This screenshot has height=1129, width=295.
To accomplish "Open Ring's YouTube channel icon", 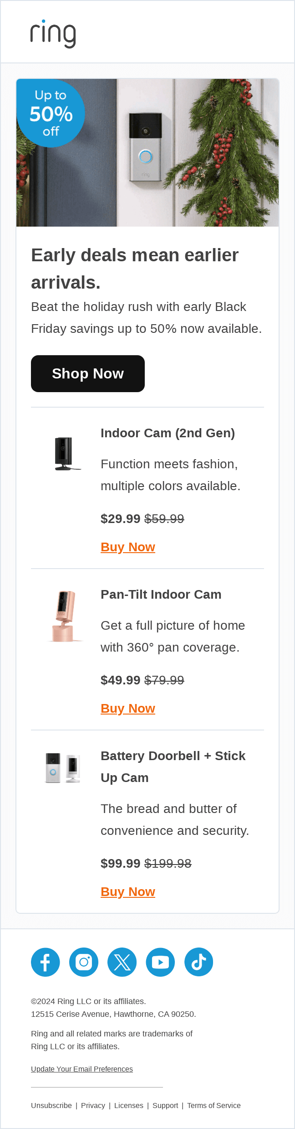I will 160,962.
